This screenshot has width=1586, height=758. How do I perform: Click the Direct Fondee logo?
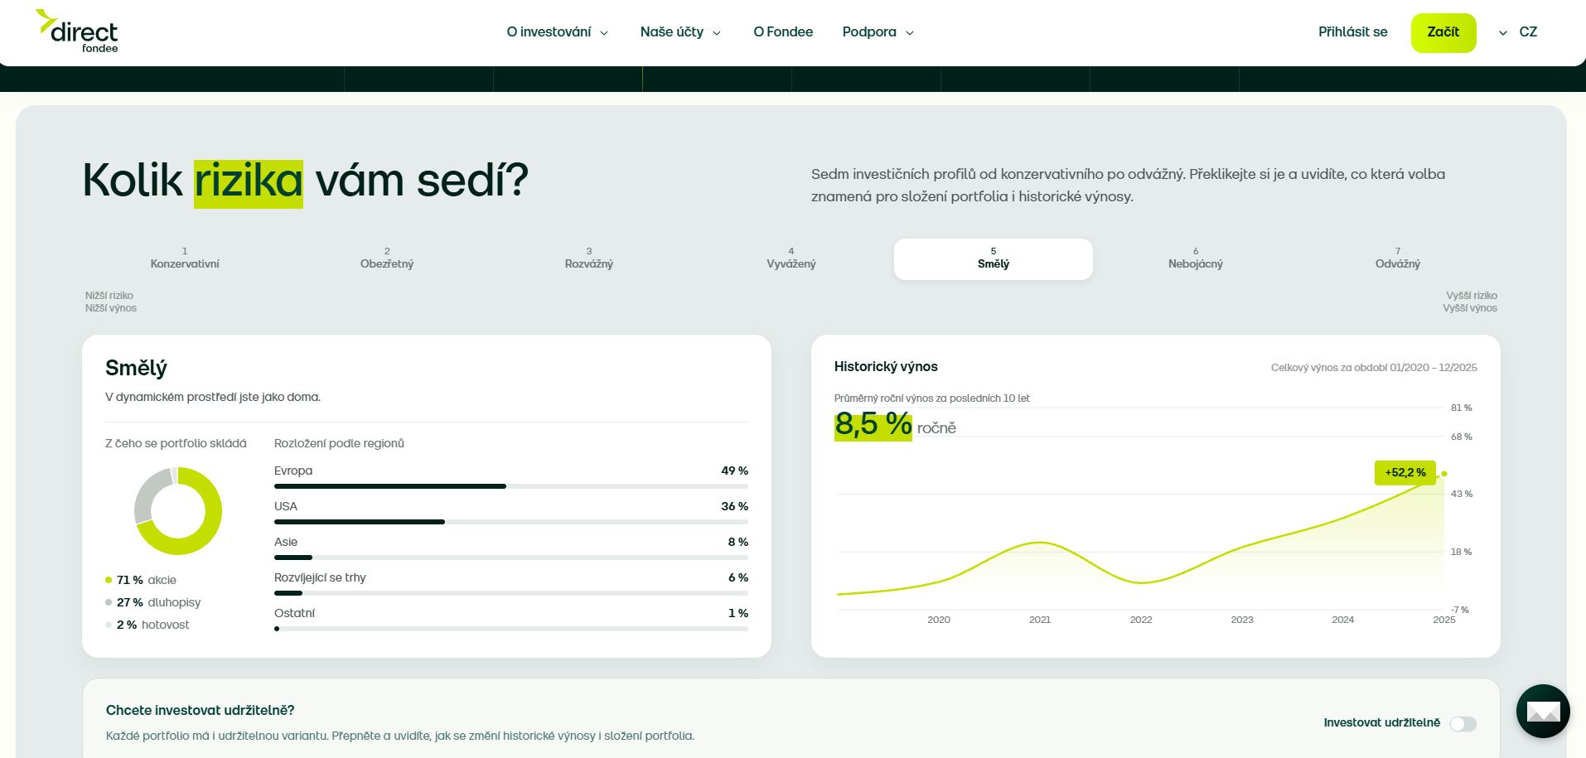click(x=77, y=31)
